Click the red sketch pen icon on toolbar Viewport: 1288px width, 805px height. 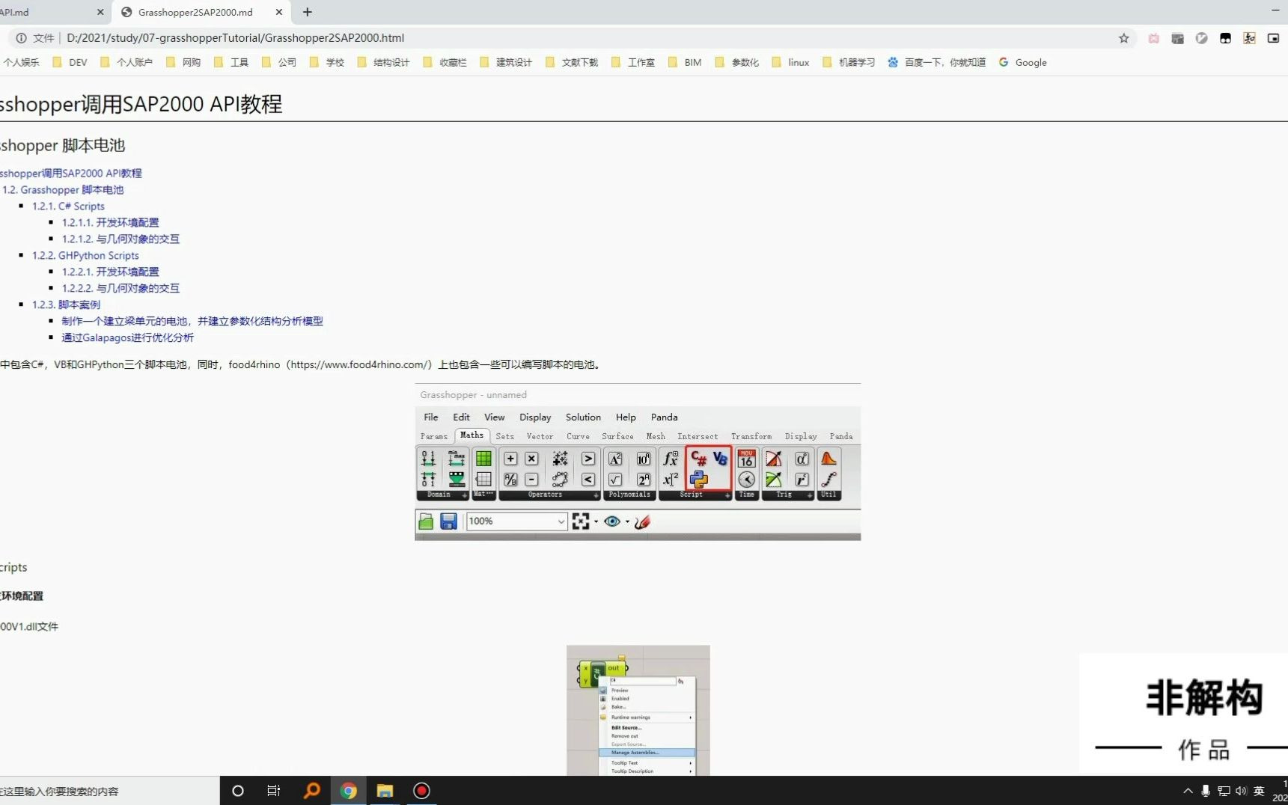pos(642,521)
